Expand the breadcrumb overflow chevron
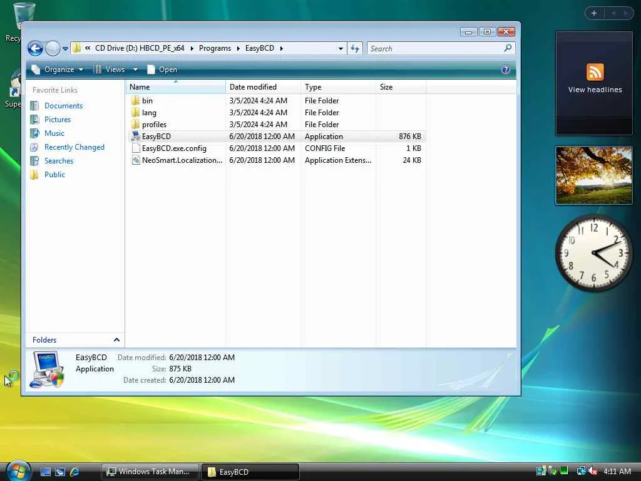Image resolution: width=641 pixels, height=481 pixels. [88, 48]
